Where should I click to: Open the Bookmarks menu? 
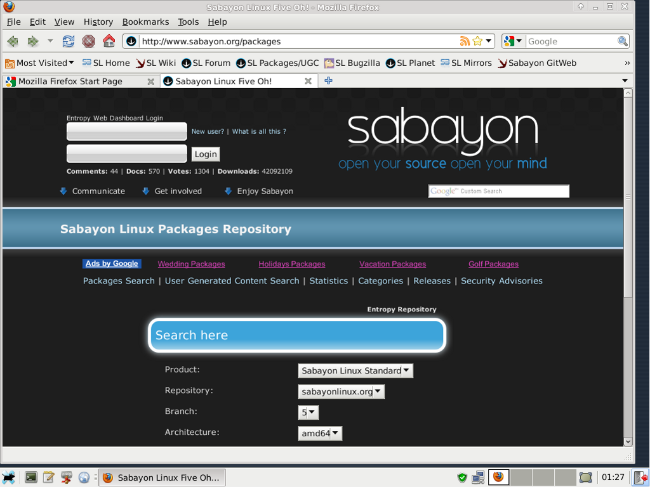tap(145, 22)
